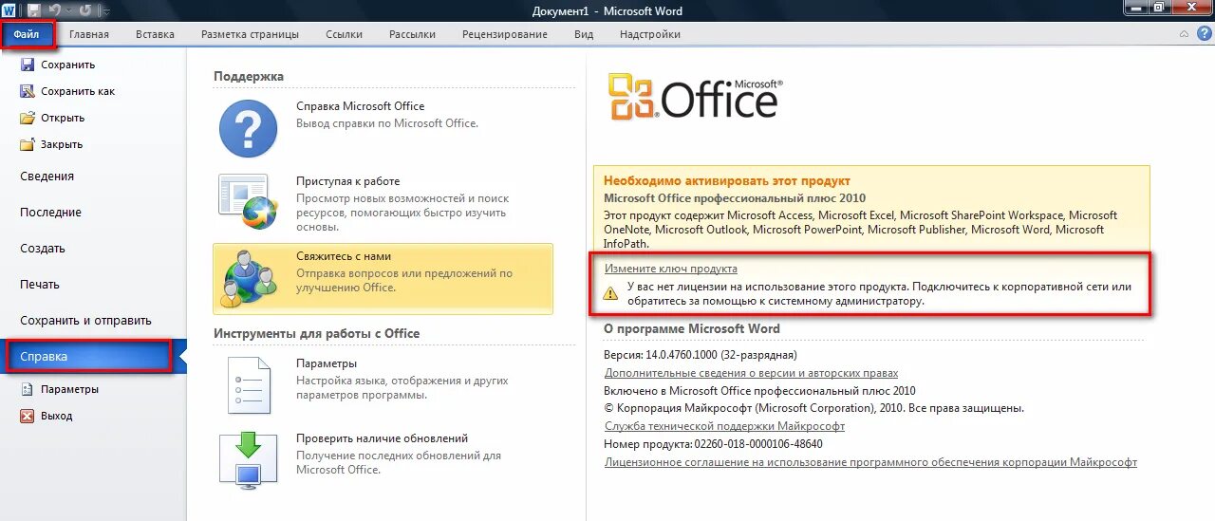Click the Корпорация Майкрософт copyright line
This screenshot has height=521, width=1215.
click(x=813, y=408)
